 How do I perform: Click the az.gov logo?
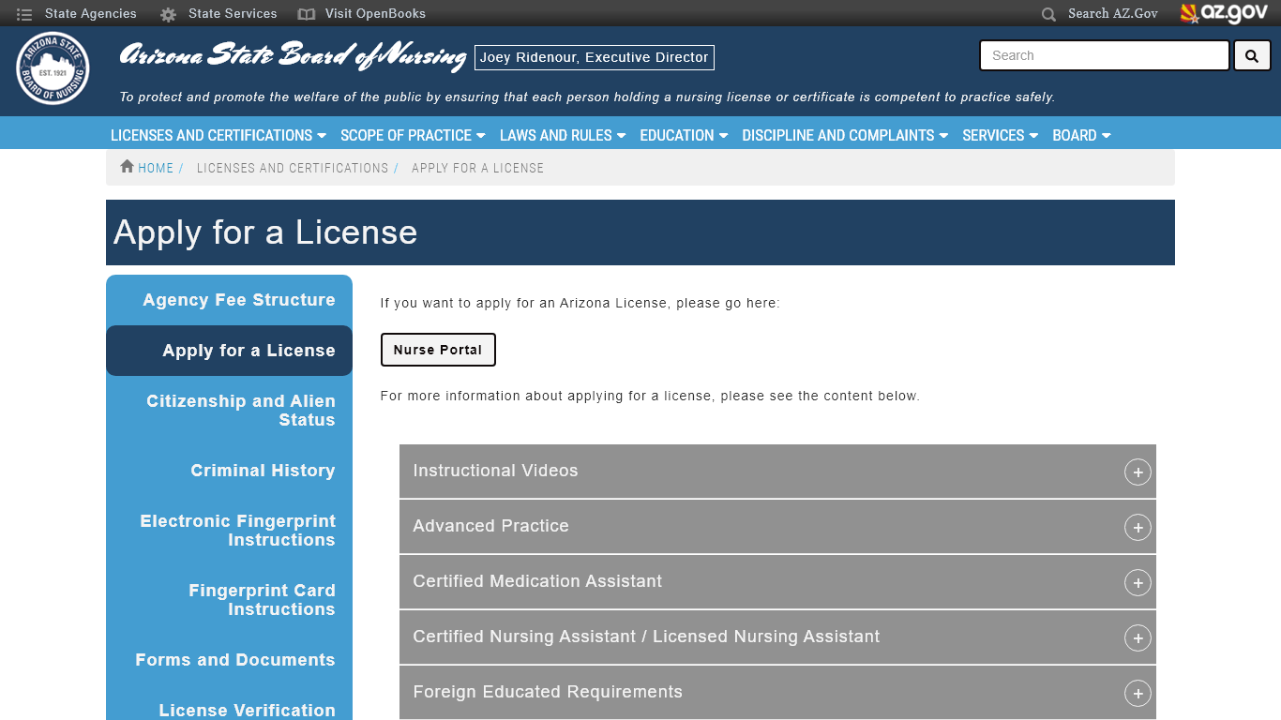tap(1225, 13)
